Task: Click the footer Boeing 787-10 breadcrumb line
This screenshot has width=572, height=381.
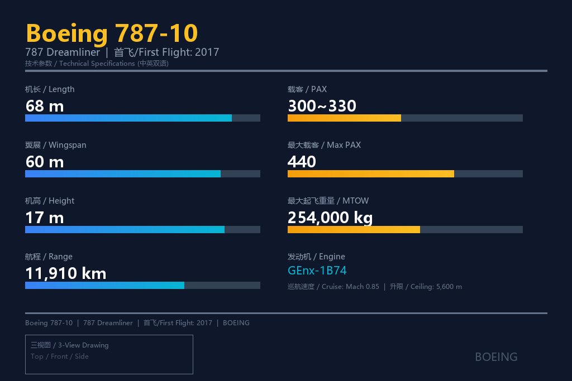Action: pyautogui.click(x=137, y=323)
